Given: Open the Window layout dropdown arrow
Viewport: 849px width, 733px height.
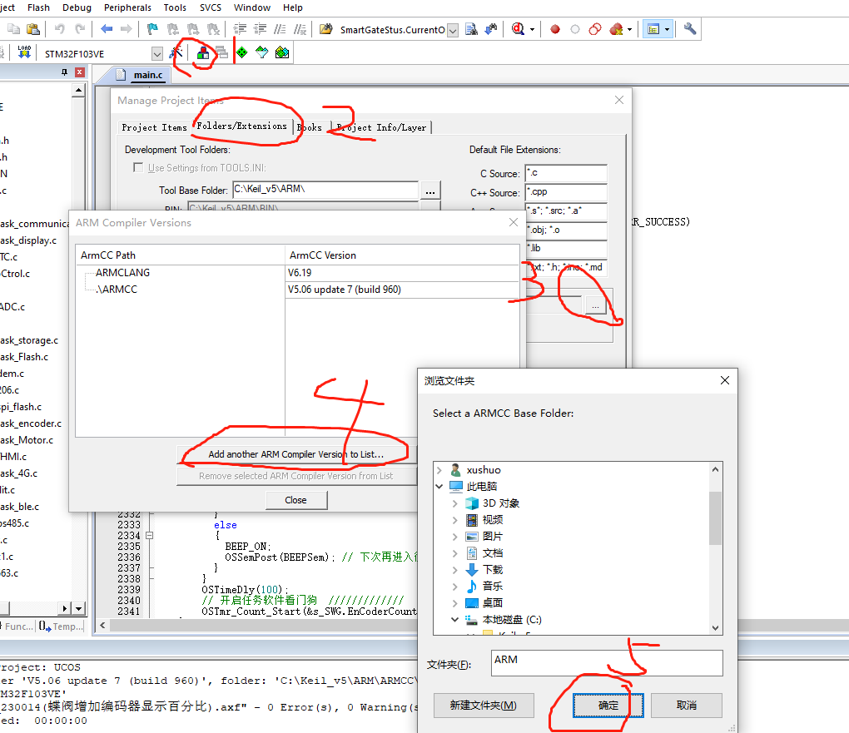Looking at the screenshot, I should click(x=667, y=29).
